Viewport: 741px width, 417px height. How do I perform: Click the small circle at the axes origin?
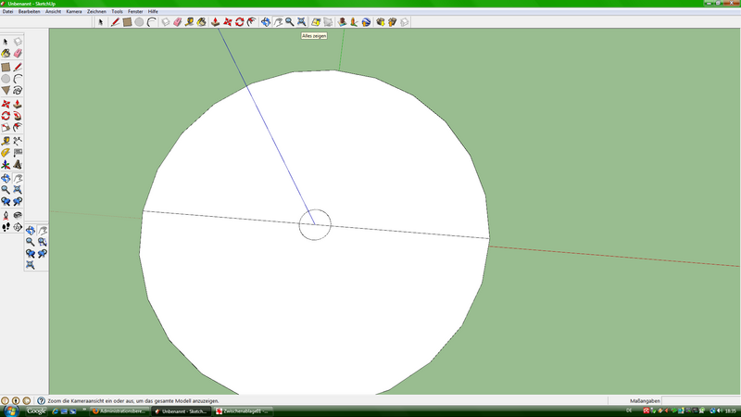click(315, 224)
